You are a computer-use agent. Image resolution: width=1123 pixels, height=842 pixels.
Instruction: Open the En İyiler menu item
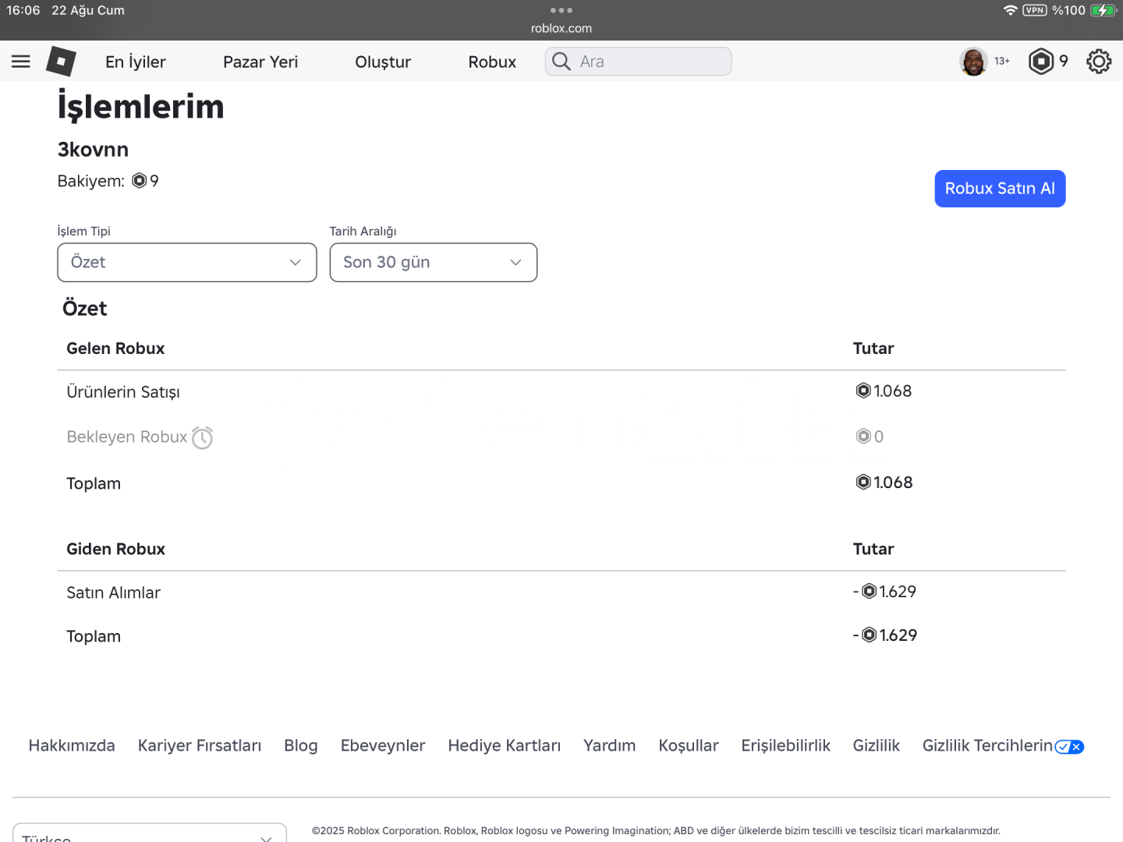coord(136,62)
